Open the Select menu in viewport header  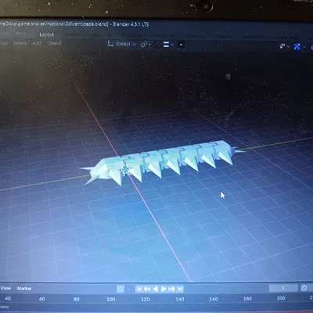tap(20, 43)
